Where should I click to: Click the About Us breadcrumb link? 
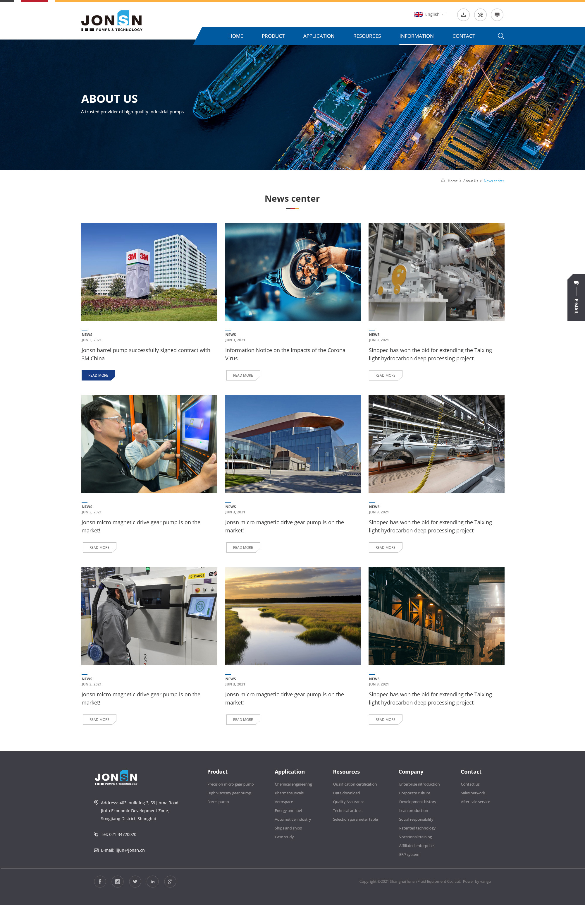[470, 181]
